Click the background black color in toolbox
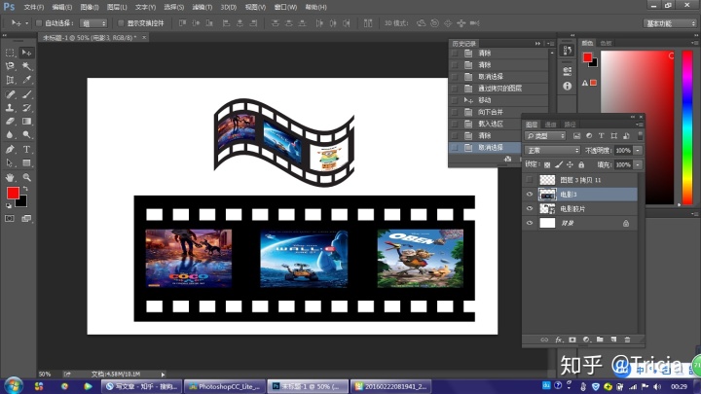Viewport: 701px width, 394px height. point(21,202)
